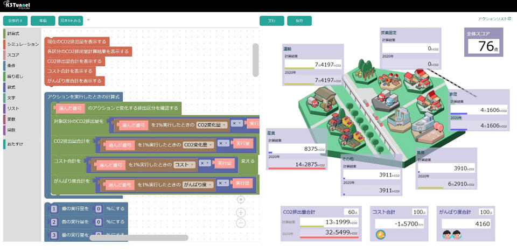Click the 全部消す button
Image resolution: width=517 pixels, height=252 pixels.
[x=15, y=20]
